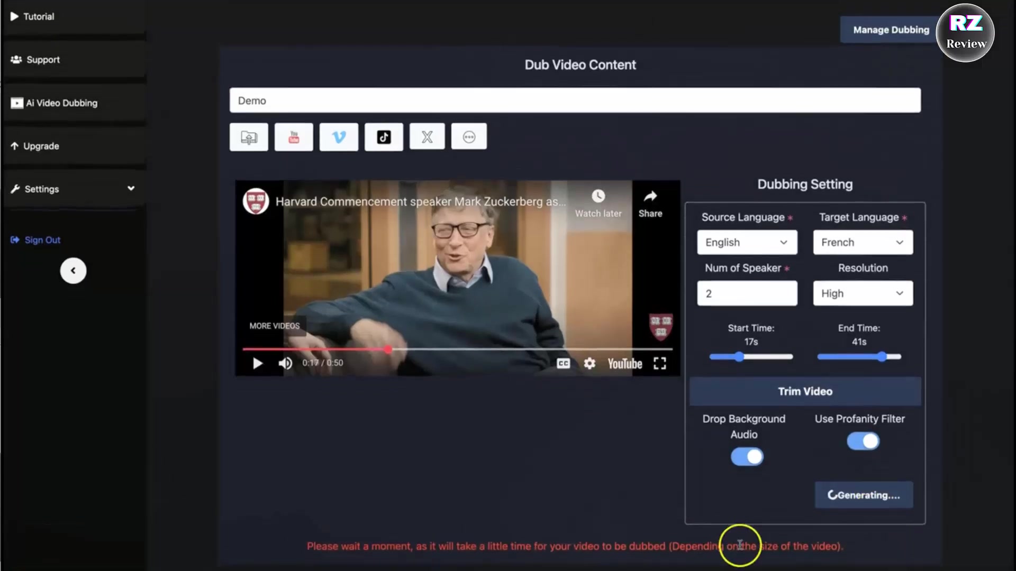Click the video progress bar
1016x571 pixels.
pyautogui.click(x=458, y=349)
